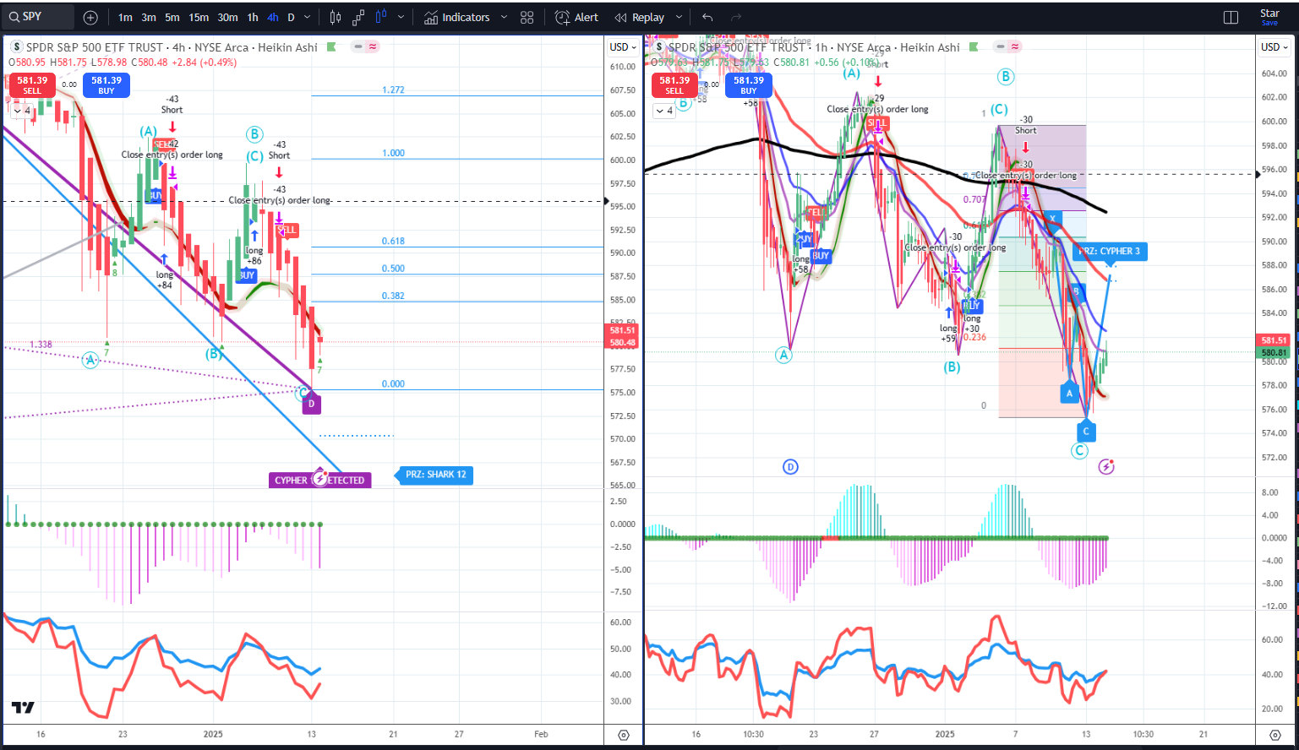1299x750 pixels.
Task: Toggle the pink wave pill on 1h chart title
Action: (1015, 47)
